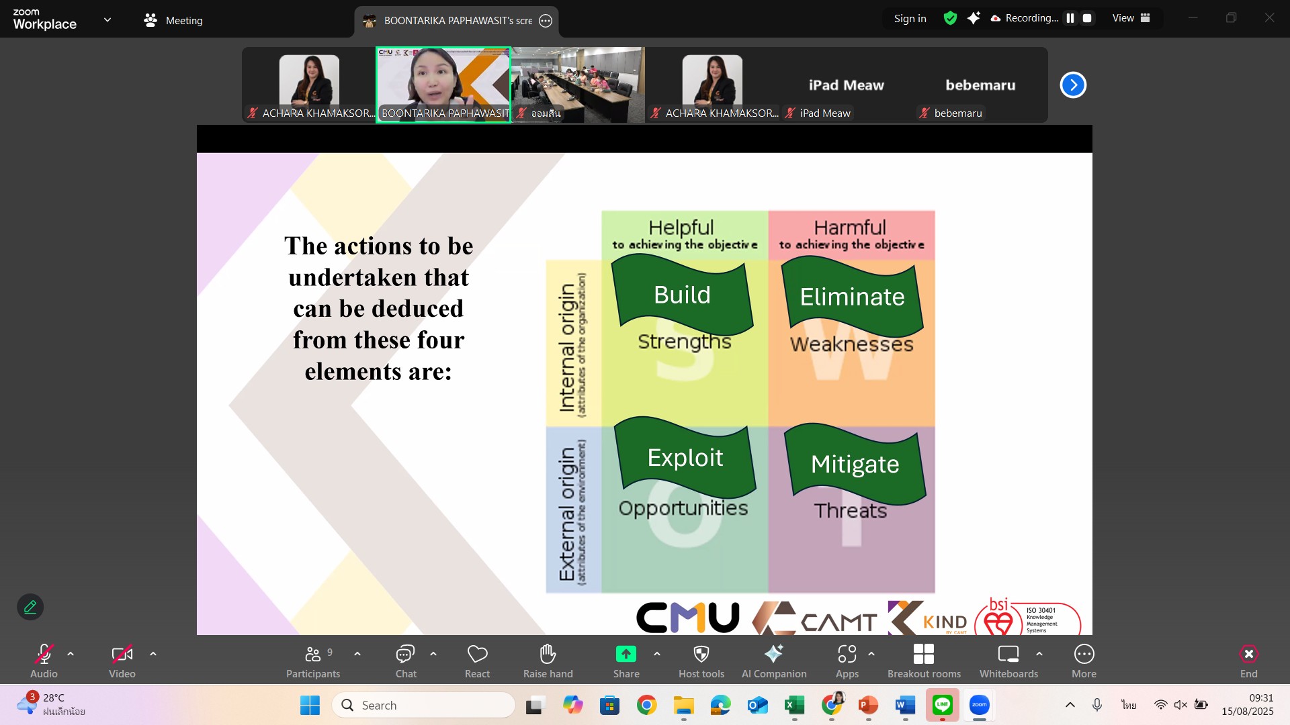Pause the meeting recording
The width and height of the screenshot is (1290, 725).
(x=1070, y=18)
